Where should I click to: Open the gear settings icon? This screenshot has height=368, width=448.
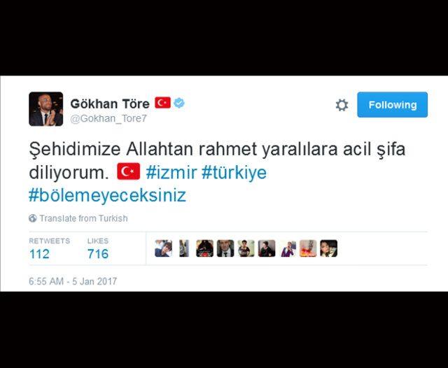coord(342,105)
